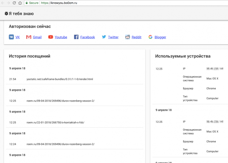Open the Facebook link
Viewport: 228px width, 163px height.
tap(87, 37)
